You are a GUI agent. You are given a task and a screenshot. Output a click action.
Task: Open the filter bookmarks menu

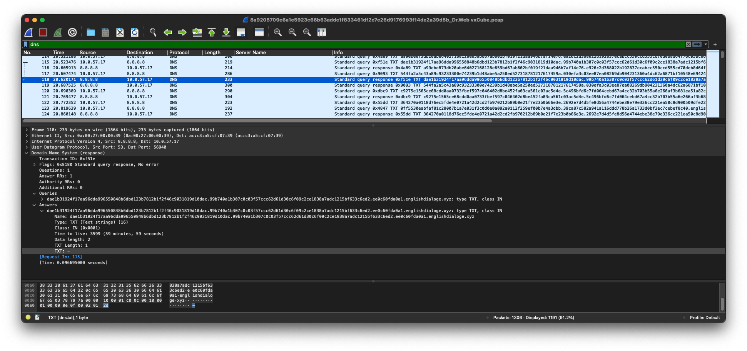26,44
